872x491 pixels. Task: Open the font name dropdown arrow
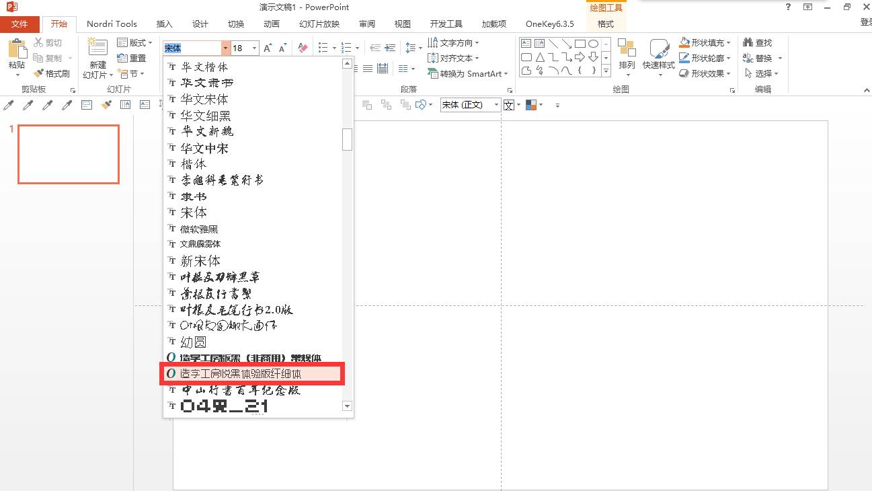(225, 48)
